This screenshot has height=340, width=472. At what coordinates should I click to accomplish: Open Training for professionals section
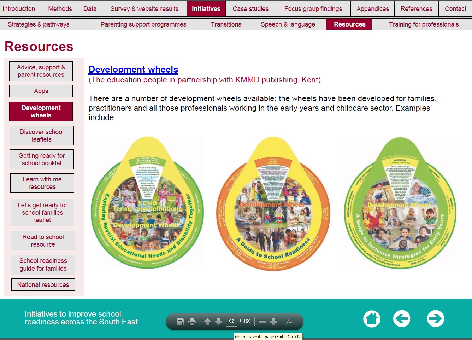[424, 24]
